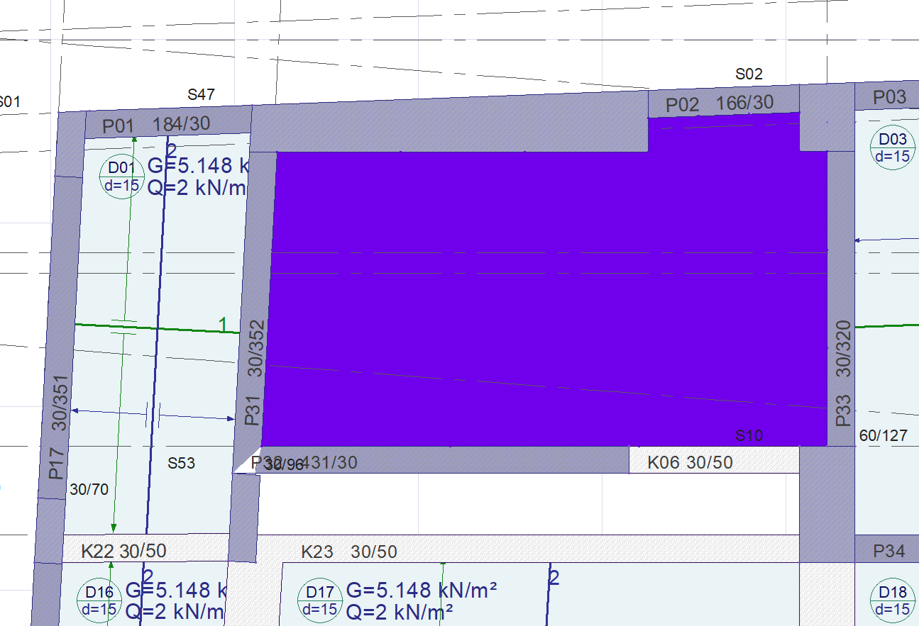Viewport: 919px width, 626px height.
Task: Click the D01 slab circle marker
Action: coord(121,177)
